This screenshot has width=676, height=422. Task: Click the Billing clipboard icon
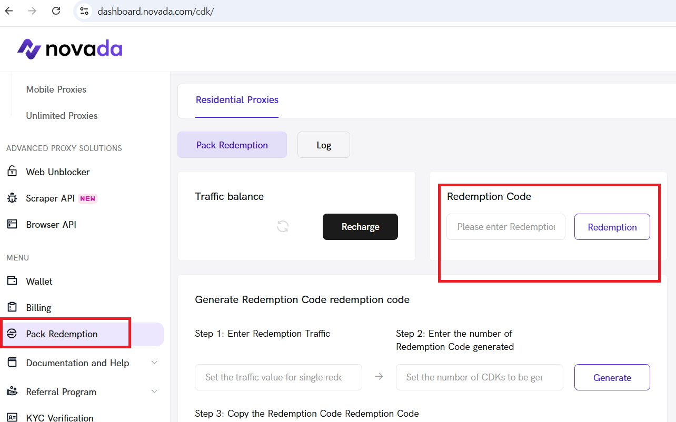(12, 308)
